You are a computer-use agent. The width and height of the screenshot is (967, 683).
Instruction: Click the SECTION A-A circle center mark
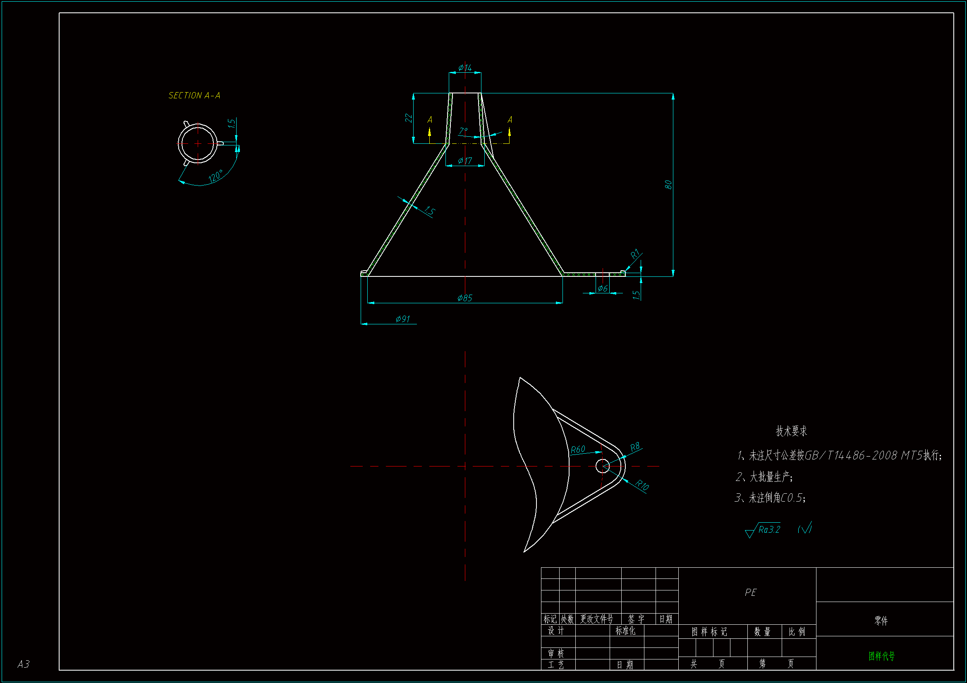198,143
